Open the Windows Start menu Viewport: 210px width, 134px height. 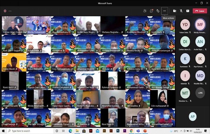pyautogui.click(x=3, y=131)
